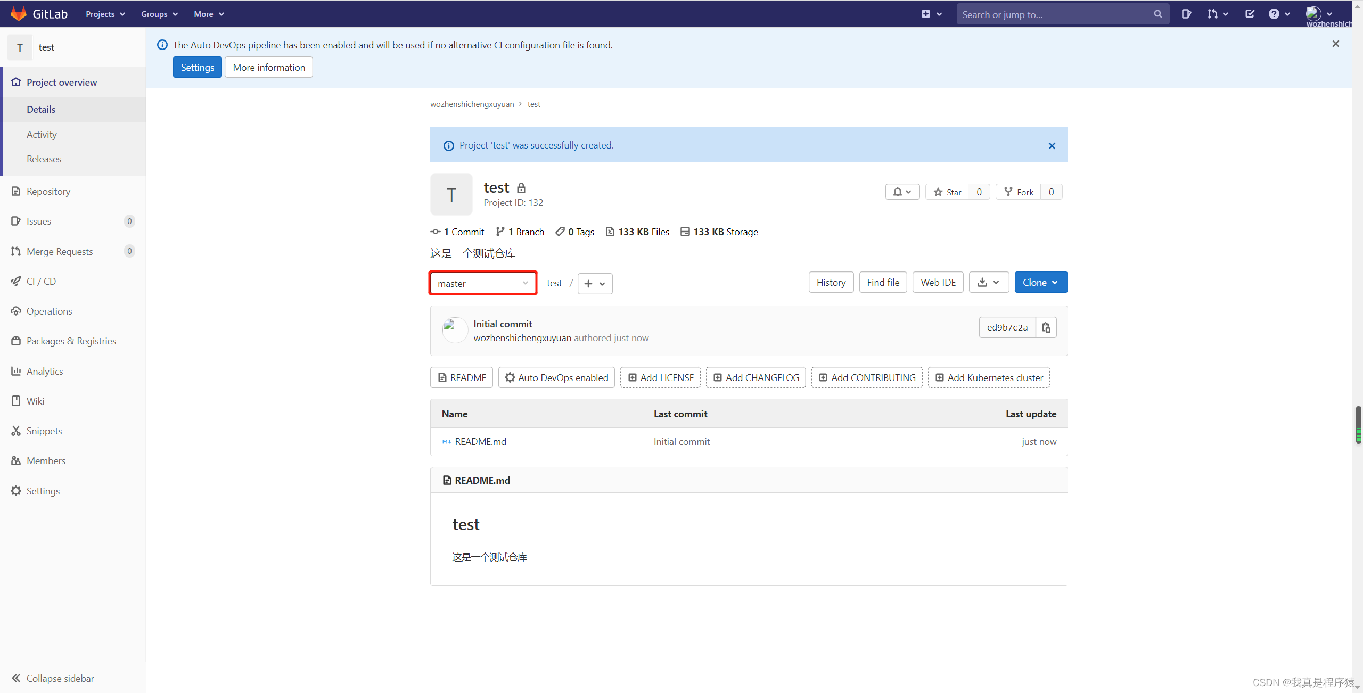Image resolution: width=1363 pixels, height=693 pixels.
Task: Close the Auto DevOps banner
Action: pos(1335,44)
